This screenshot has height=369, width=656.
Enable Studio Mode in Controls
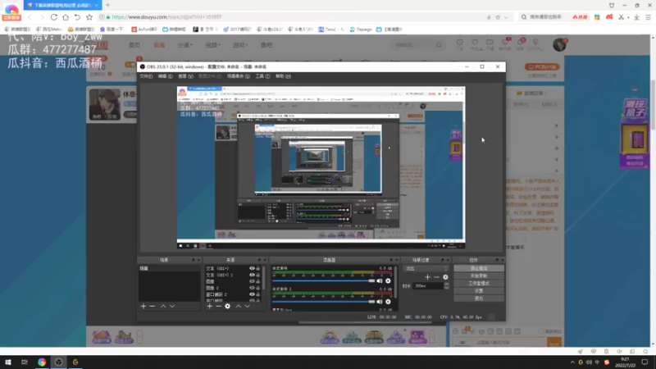pyautogui.click(x=479, y=284)
